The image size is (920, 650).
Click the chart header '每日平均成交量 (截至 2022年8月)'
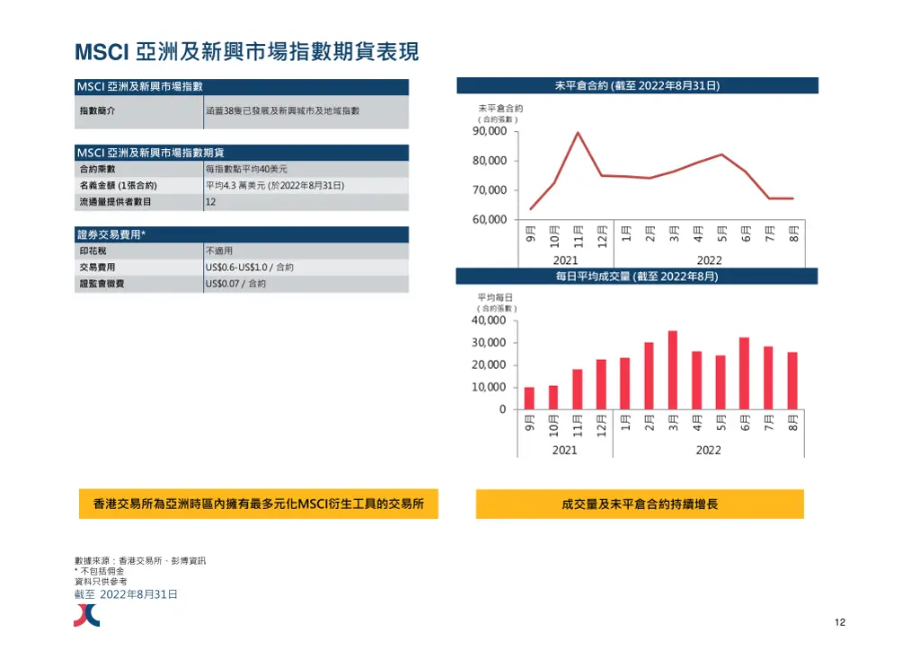(x=637, y=277)
